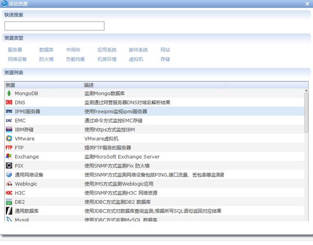Click the Exchange server icon

click(x=9, y=157)
